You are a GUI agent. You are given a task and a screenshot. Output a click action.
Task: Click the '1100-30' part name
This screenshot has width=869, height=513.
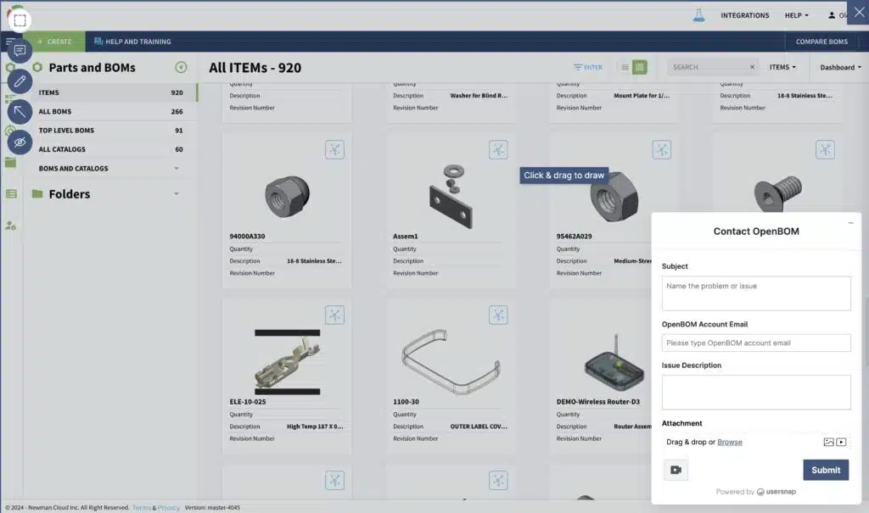click(x=406, y=402)
